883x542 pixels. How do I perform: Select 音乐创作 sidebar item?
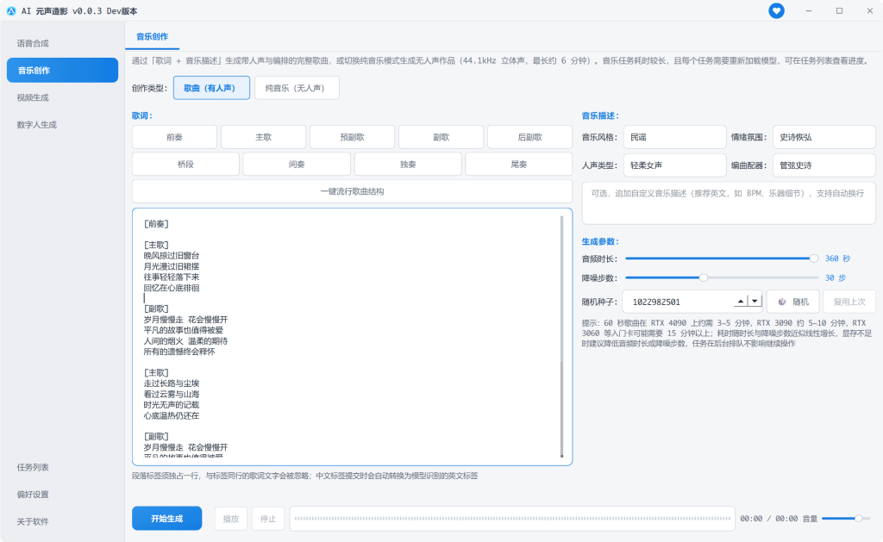tap(62, 70)
